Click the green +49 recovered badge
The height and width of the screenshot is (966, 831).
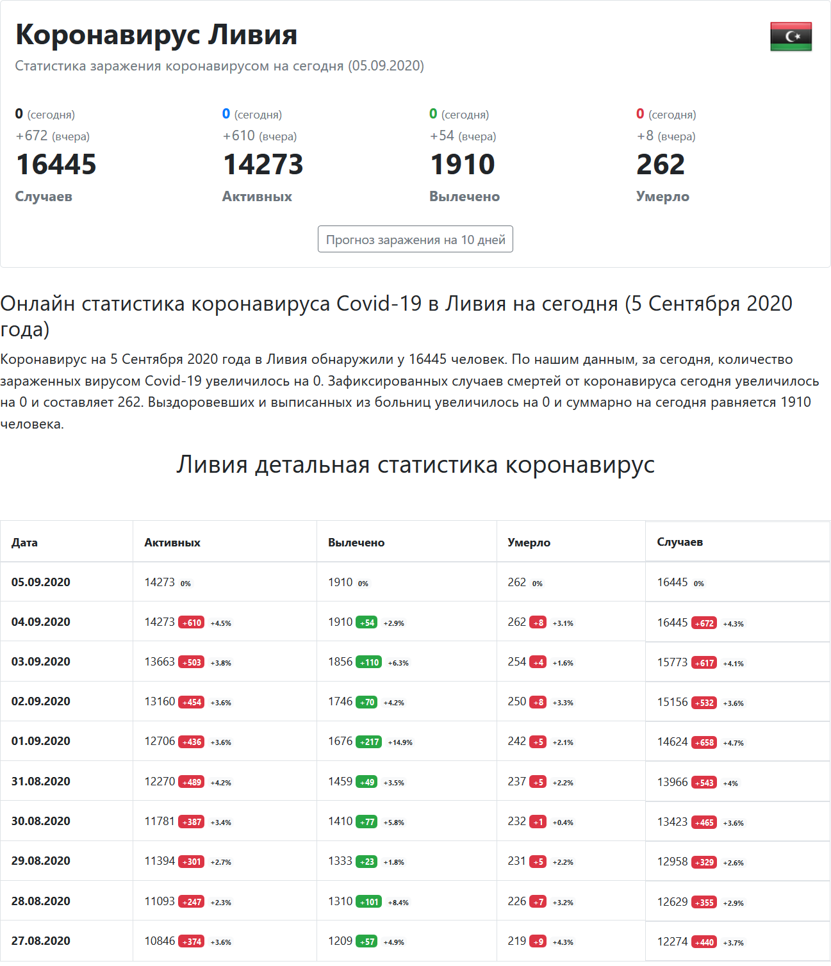366,782
